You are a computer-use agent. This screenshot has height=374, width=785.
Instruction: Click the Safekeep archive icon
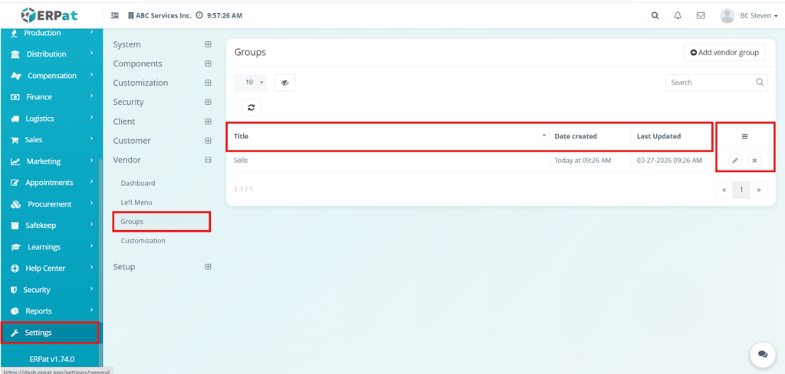click(x=15, y=226)
